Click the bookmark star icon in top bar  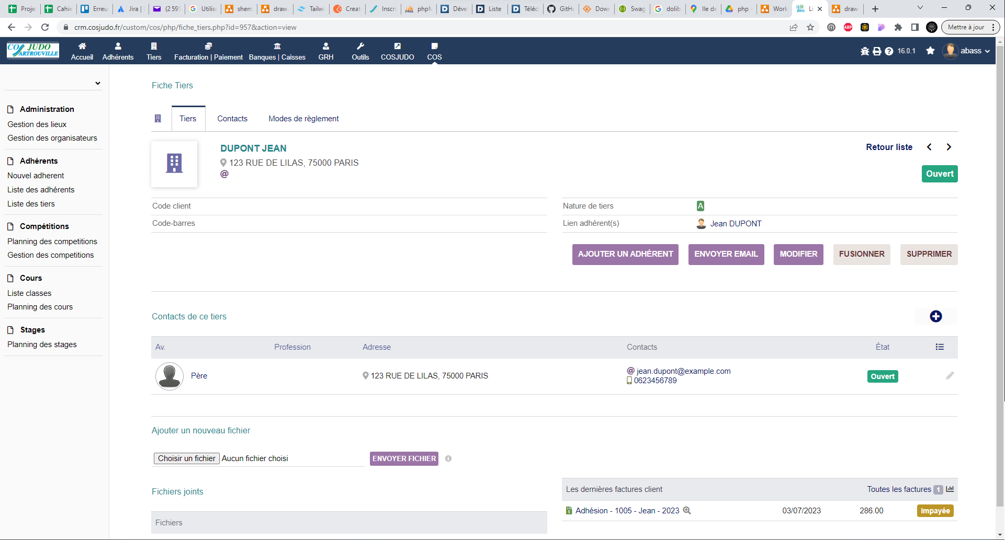pos(930,51)
